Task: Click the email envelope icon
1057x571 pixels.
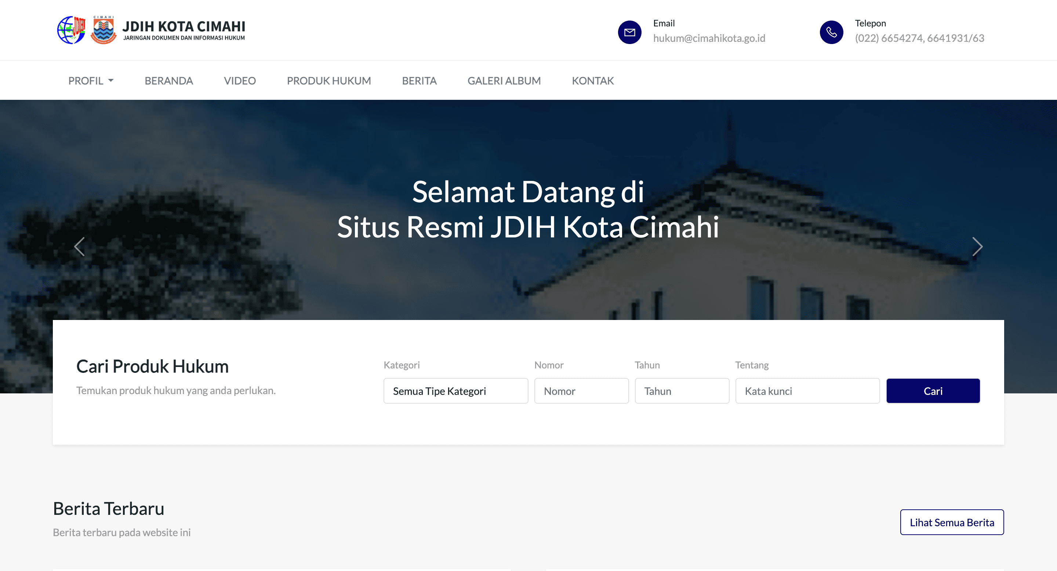Action: click(x=629, y=32)
